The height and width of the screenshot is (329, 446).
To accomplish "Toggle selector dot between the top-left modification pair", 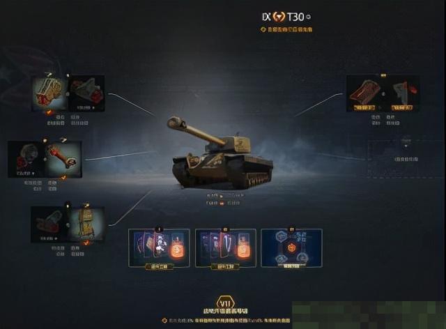I will click(68, 93).
